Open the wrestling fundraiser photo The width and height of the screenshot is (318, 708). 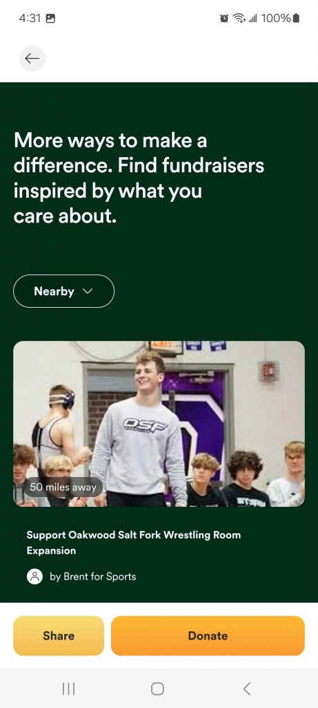(159, 424)
